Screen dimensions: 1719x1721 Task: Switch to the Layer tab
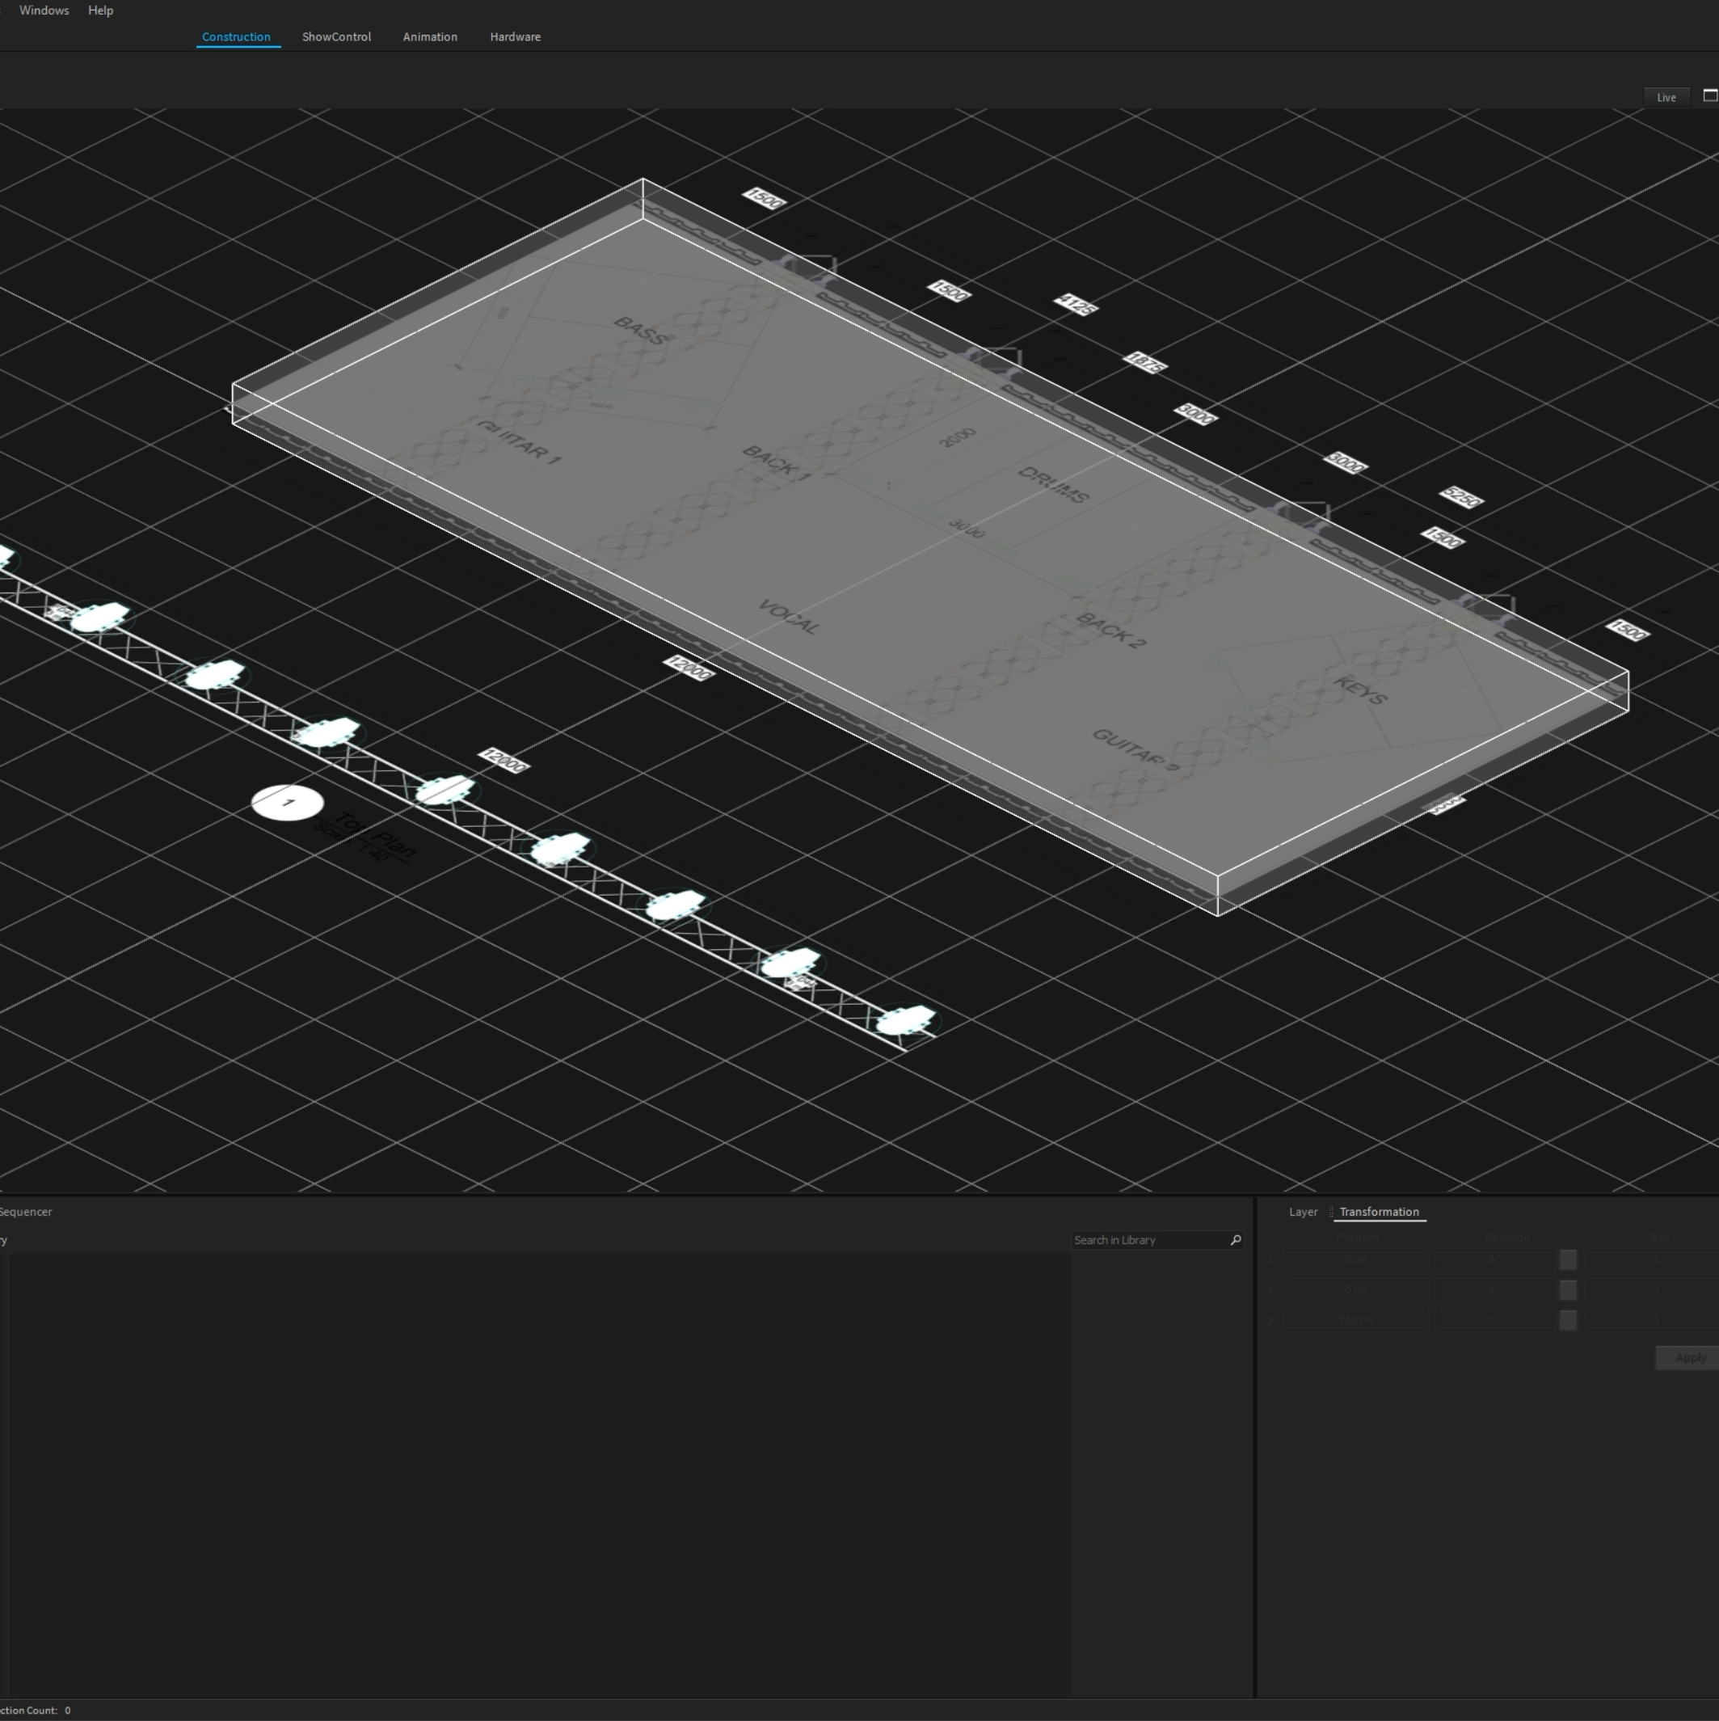click(1302, 1212)
